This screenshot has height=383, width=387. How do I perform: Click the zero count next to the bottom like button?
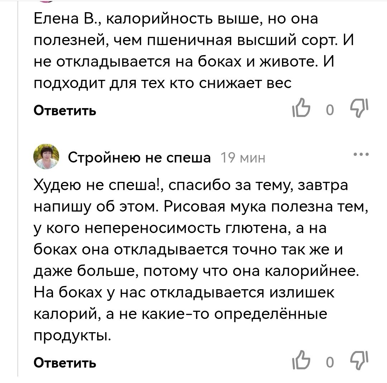coord(330,363)
